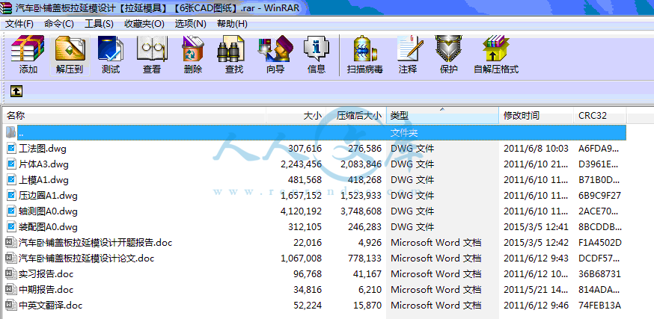Image resolution: width=654 pixels, height=319 pixels.
Task: Click modified time 2011/6/8 10:03
Action: click(x=536, y=148)
